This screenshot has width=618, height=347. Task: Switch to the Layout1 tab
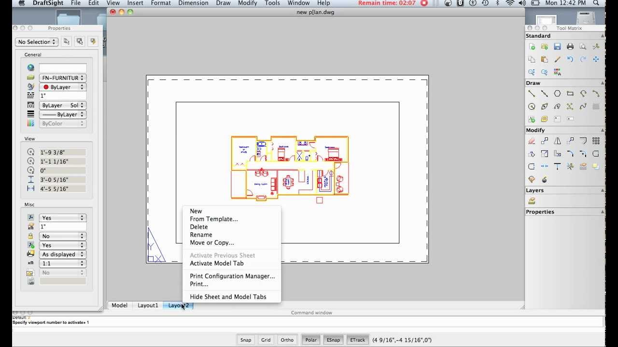[148, 306]
